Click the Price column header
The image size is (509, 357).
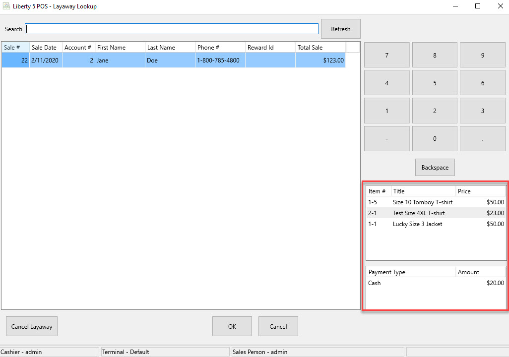480,191
